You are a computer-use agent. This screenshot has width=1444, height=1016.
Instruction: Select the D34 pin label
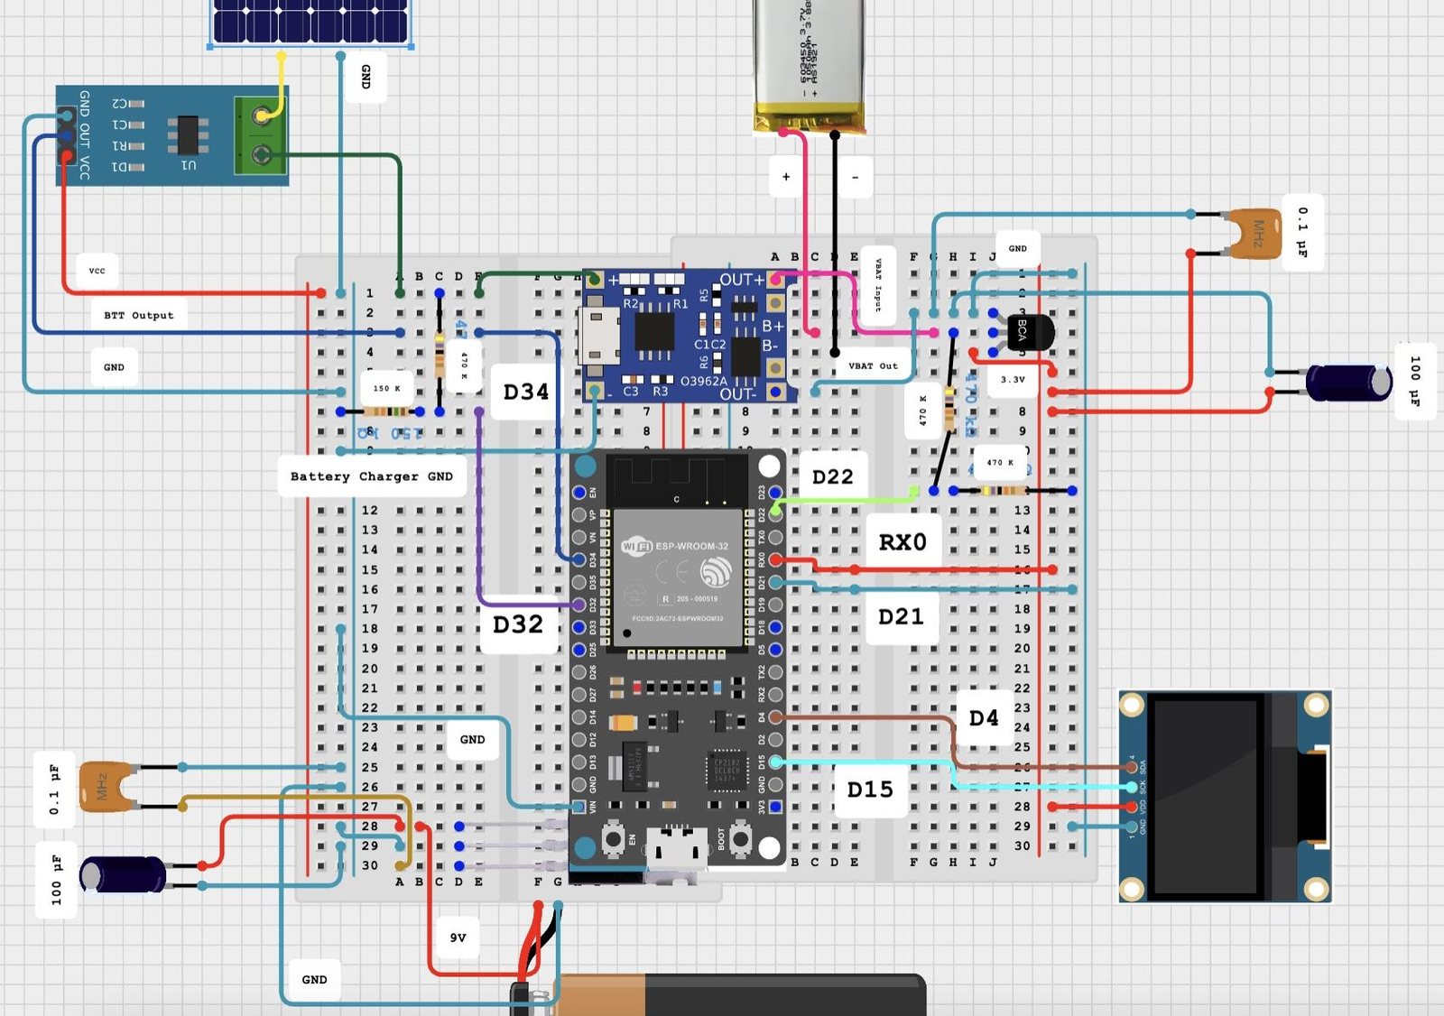[x=526, y=393]
